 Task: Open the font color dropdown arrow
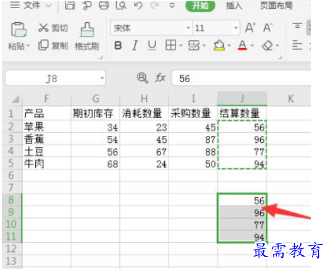[x=253, y=46]
